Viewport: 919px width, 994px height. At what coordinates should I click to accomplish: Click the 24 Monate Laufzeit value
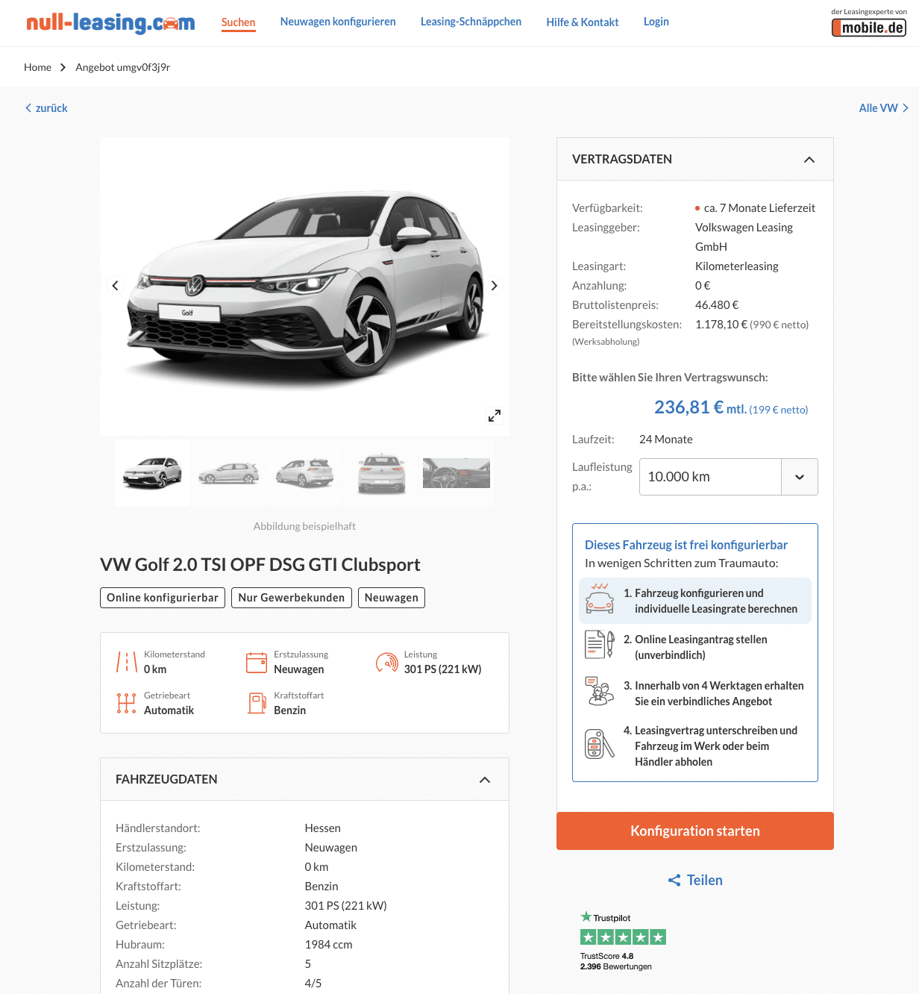pyautogui.click(x=666, y=440)
